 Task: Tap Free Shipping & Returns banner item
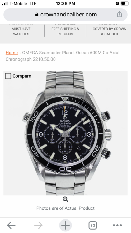(65, 31)
